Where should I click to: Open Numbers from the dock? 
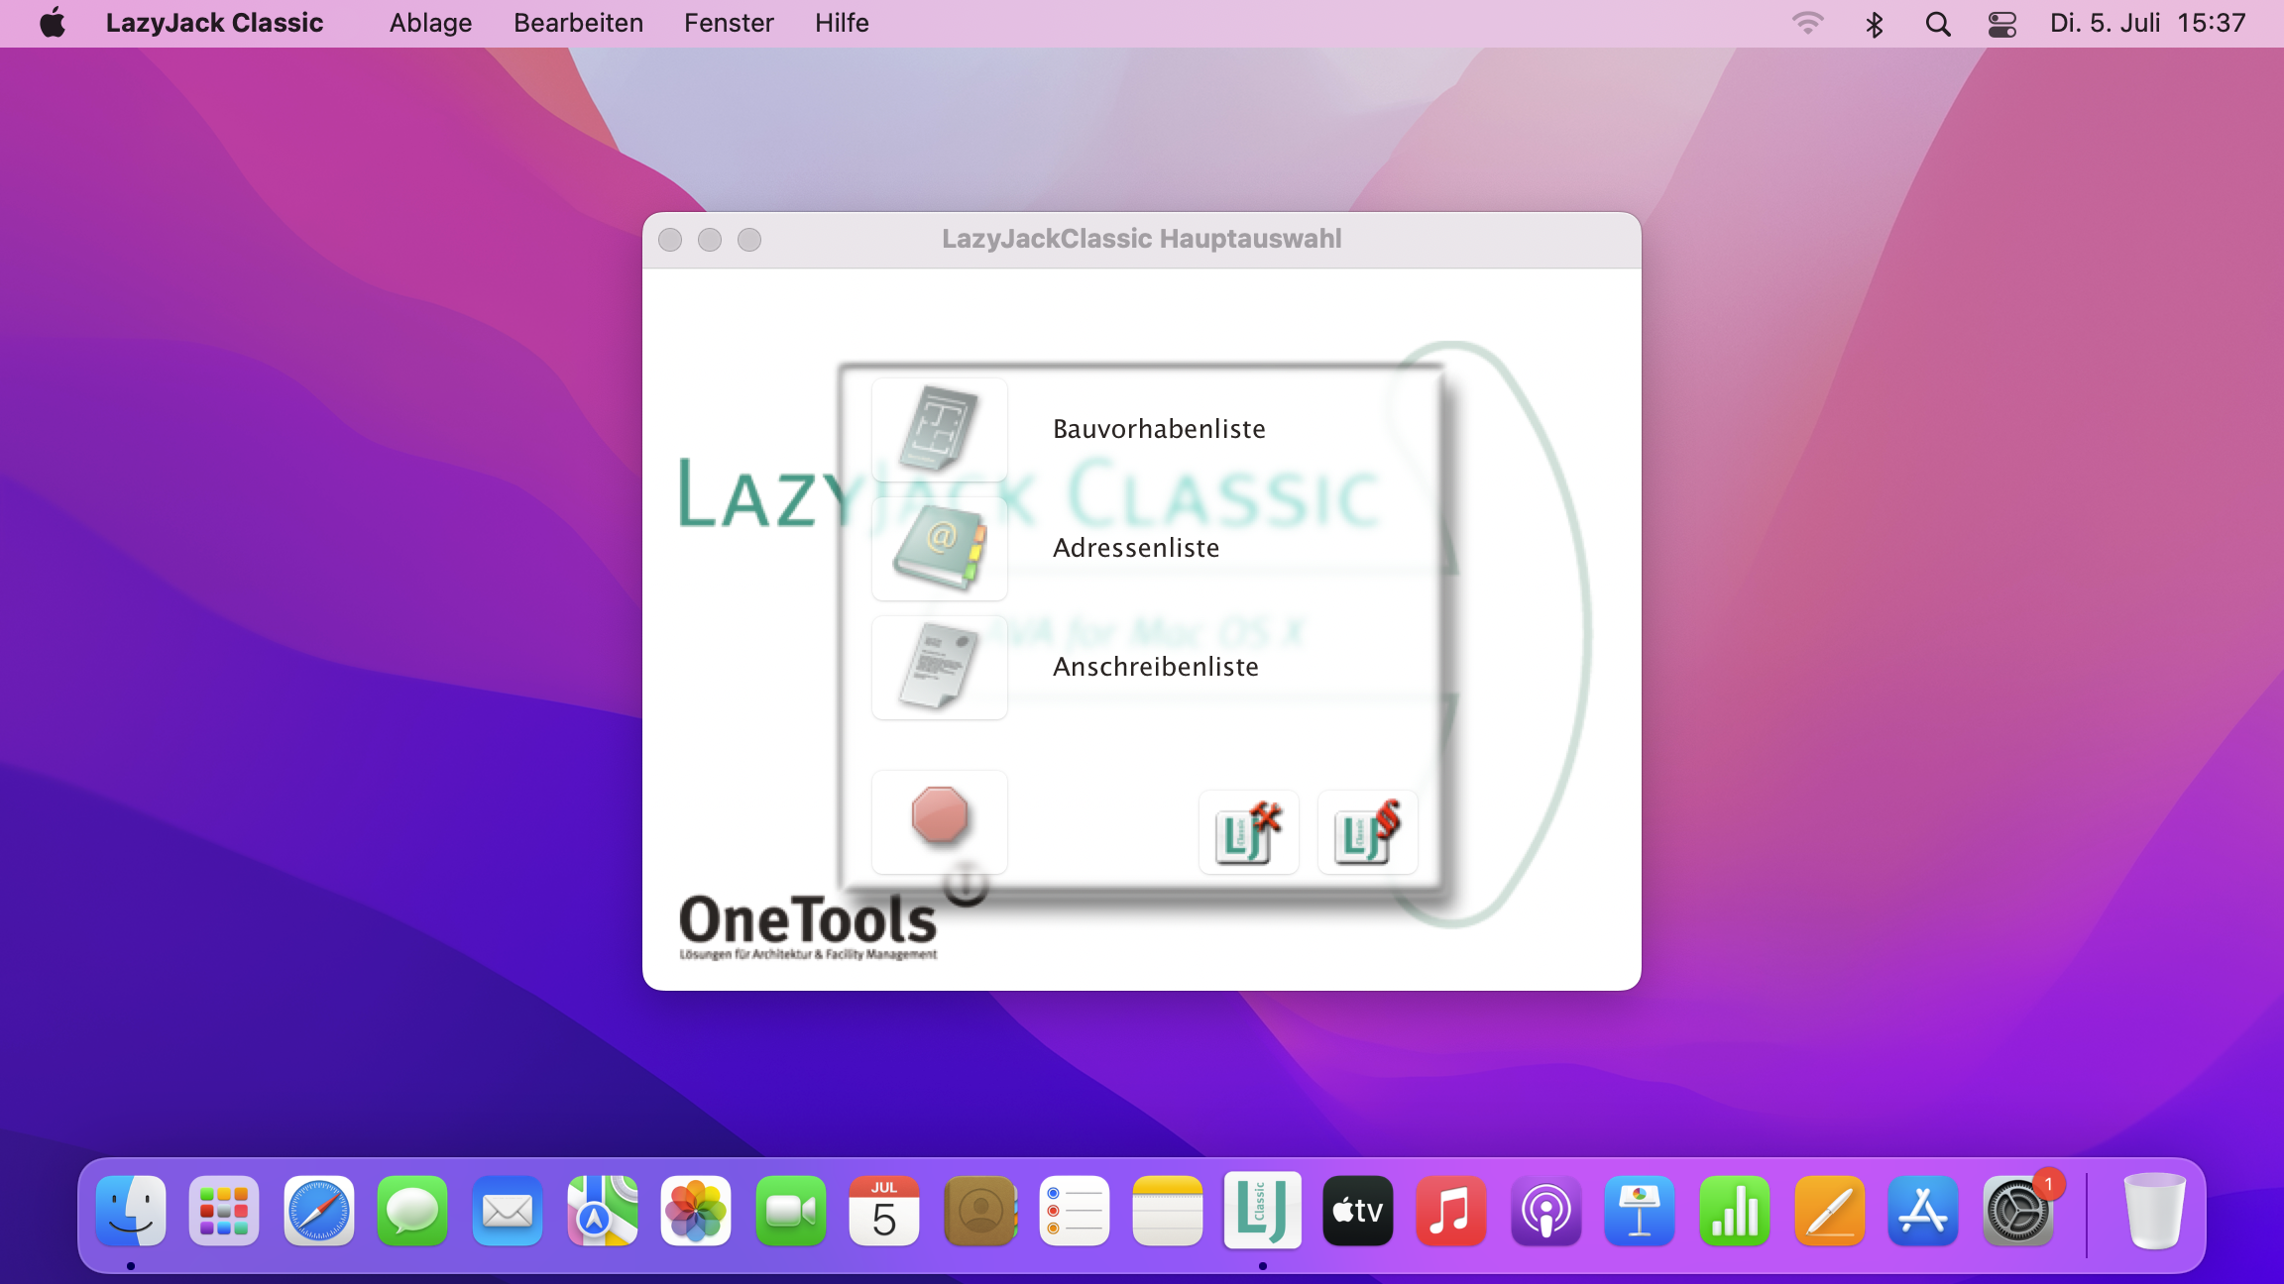[x=1734, y=1210]
